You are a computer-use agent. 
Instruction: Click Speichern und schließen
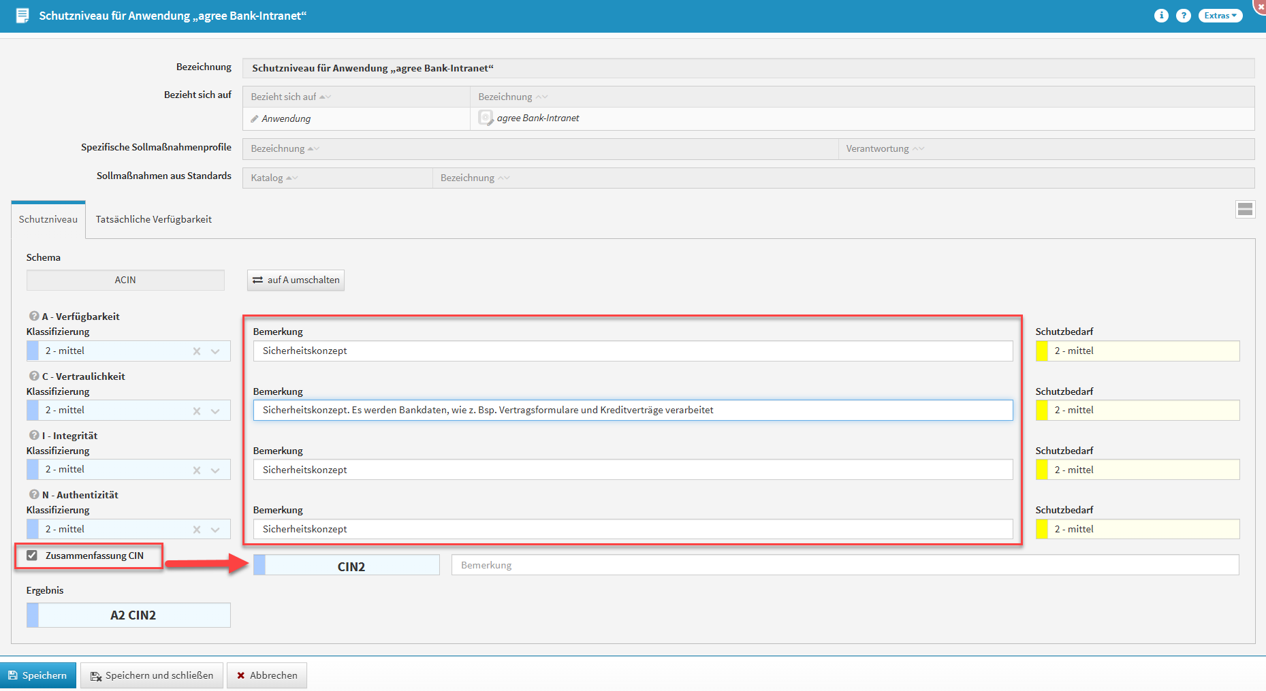point(152,675)
